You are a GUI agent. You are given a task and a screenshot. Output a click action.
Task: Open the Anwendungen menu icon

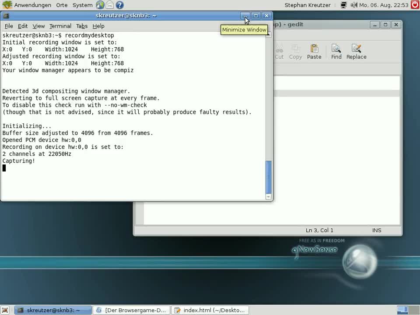pos(7,5)
